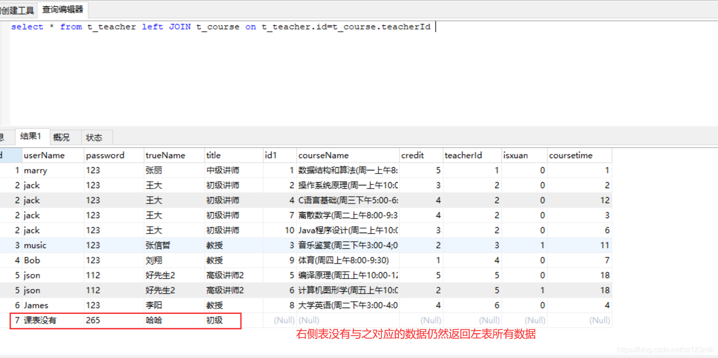Click the teacherId column header
The image size is (718, 358).
tap(472, 155)
